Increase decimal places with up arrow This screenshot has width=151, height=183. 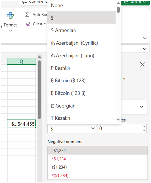tap(144, 126)
